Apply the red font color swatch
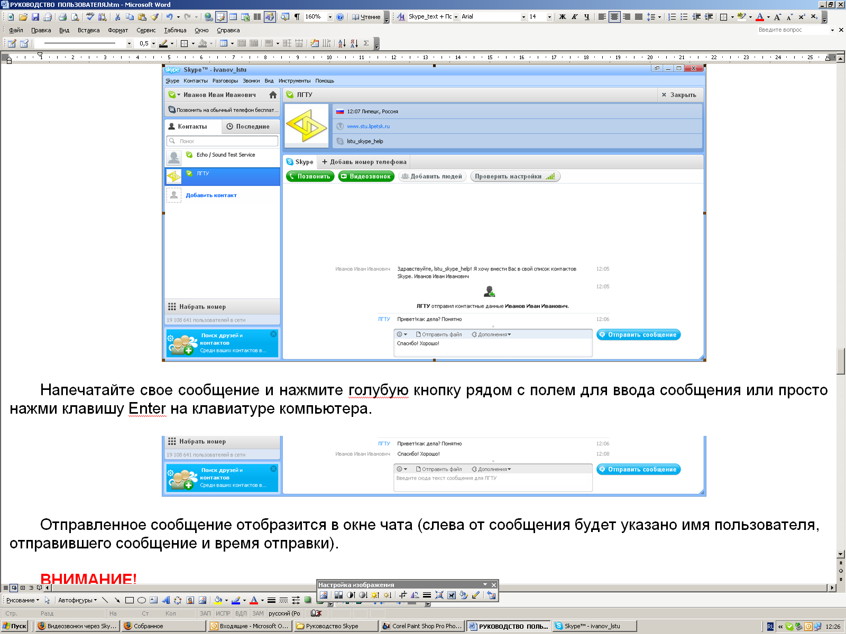Image resolution: width=846 pixels, height=634 pixels. (760, 17)
